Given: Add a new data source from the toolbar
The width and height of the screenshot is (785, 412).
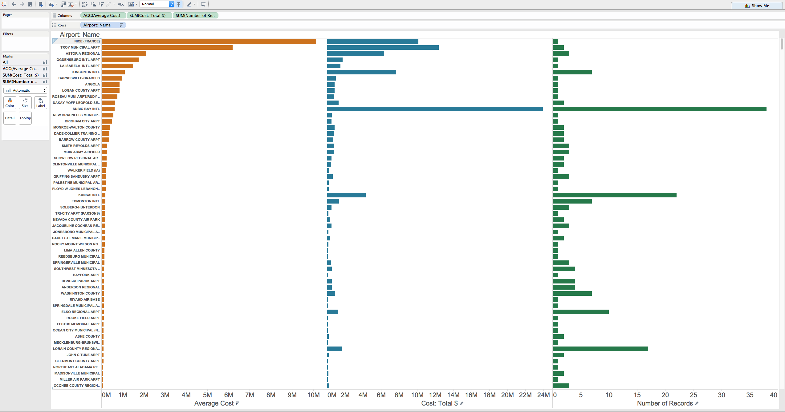Looking at the screenshot, I should pyautogui.click(x=40, y=4).
